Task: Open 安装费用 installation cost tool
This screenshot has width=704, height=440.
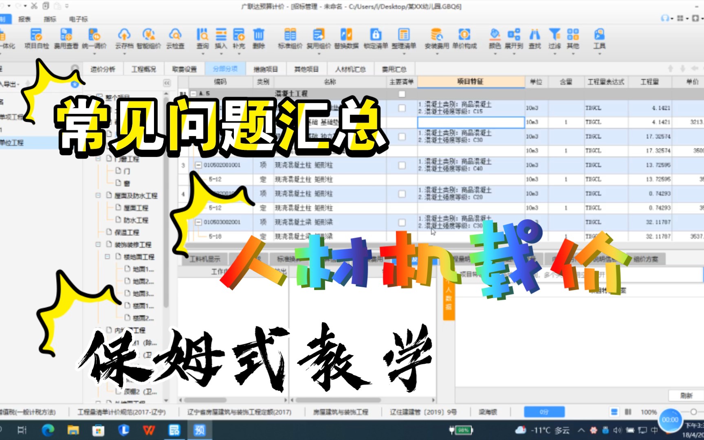Action: [437, 39]
